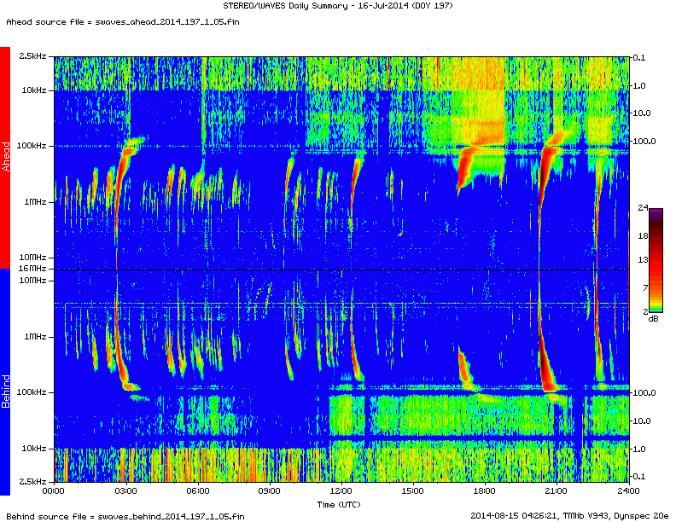Select the Ahead source file name text
Viewport: 676px width, 522px height.
(x=167, y=22)
